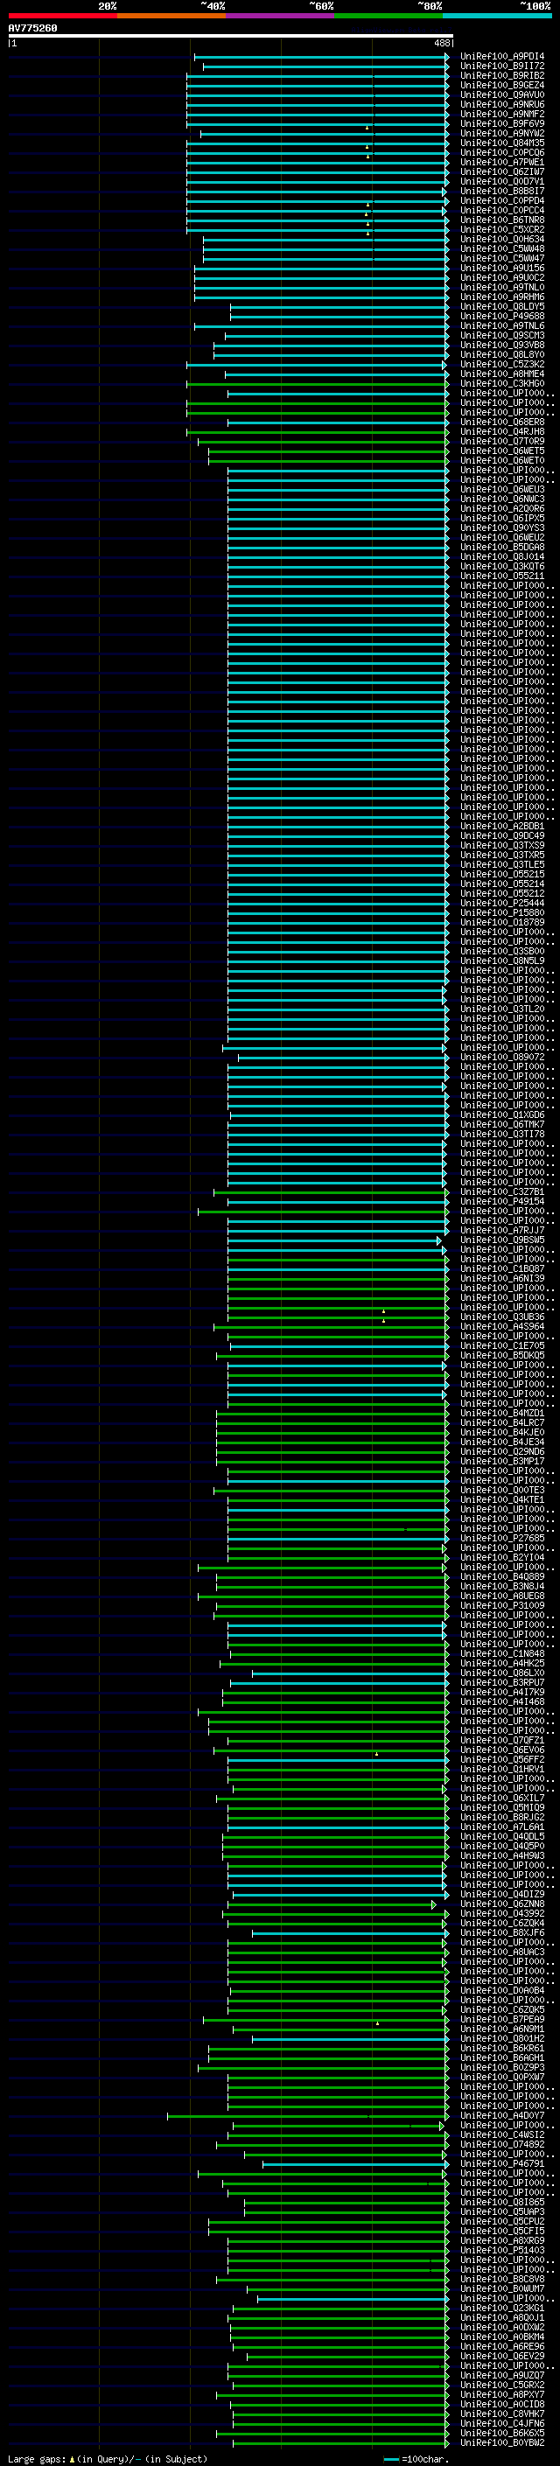Open hit UniRef100_B9RIB2
This screenshot has height=2466, width=560.
point(501,75)
